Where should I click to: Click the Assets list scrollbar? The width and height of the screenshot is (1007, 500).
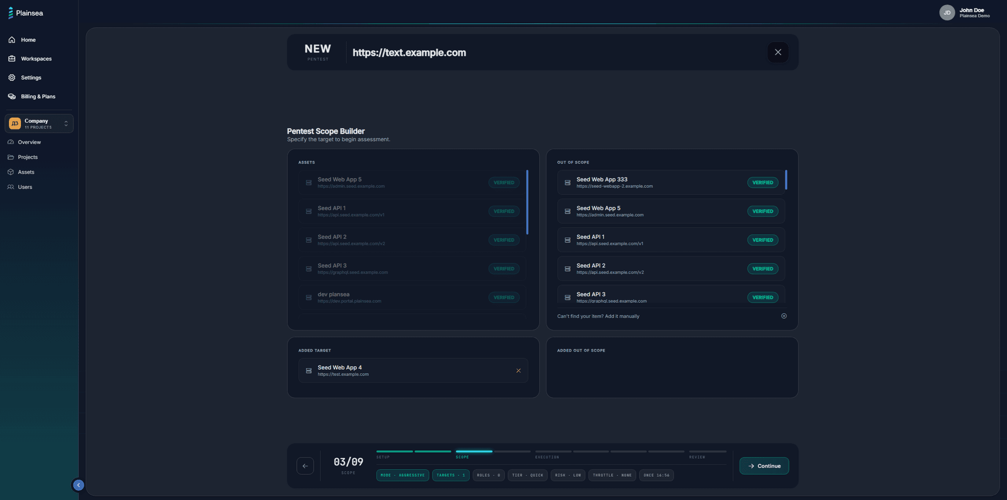pos(527,202)
